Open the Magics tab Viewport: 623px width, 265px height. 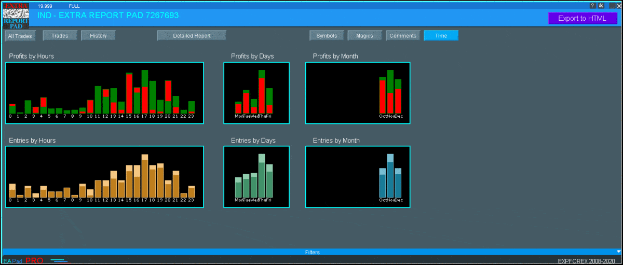tap(364, 36)
